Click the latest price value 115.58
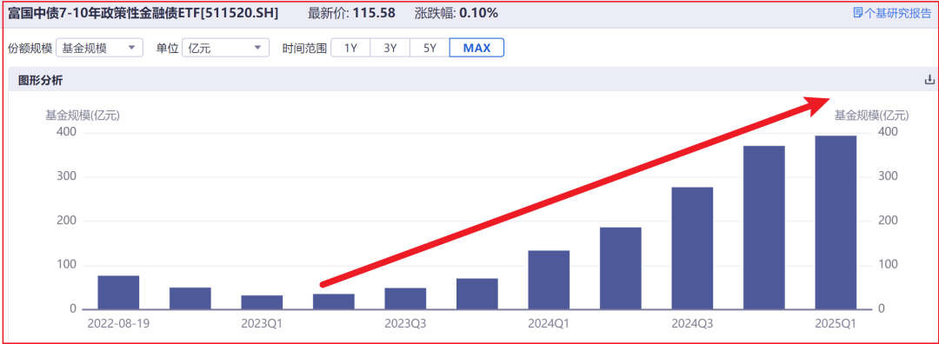This screenshot has width=939, height=344. click(374, 12)
